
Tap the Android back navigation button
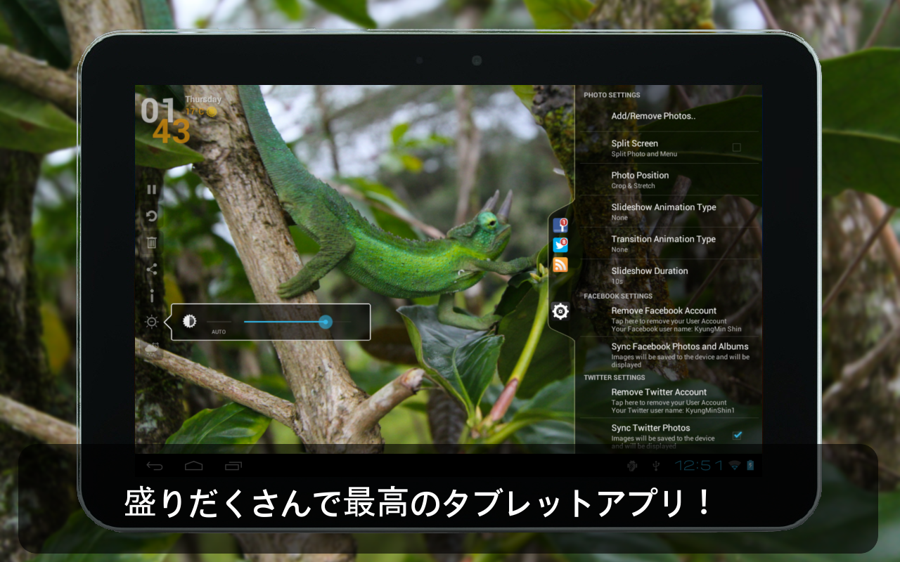click(155, 466)
